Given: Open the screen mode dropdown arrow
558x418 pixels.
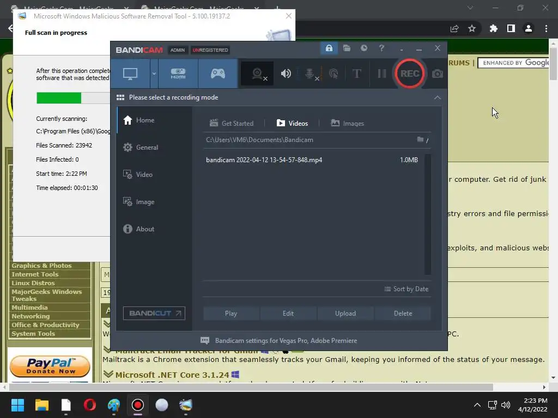Looking at the screenshot, I should (x=154, y=73).
